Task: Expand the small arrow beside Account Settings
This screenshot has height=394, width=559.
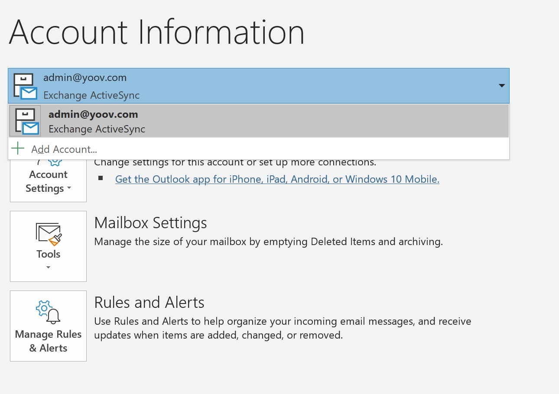Action: 69,189
